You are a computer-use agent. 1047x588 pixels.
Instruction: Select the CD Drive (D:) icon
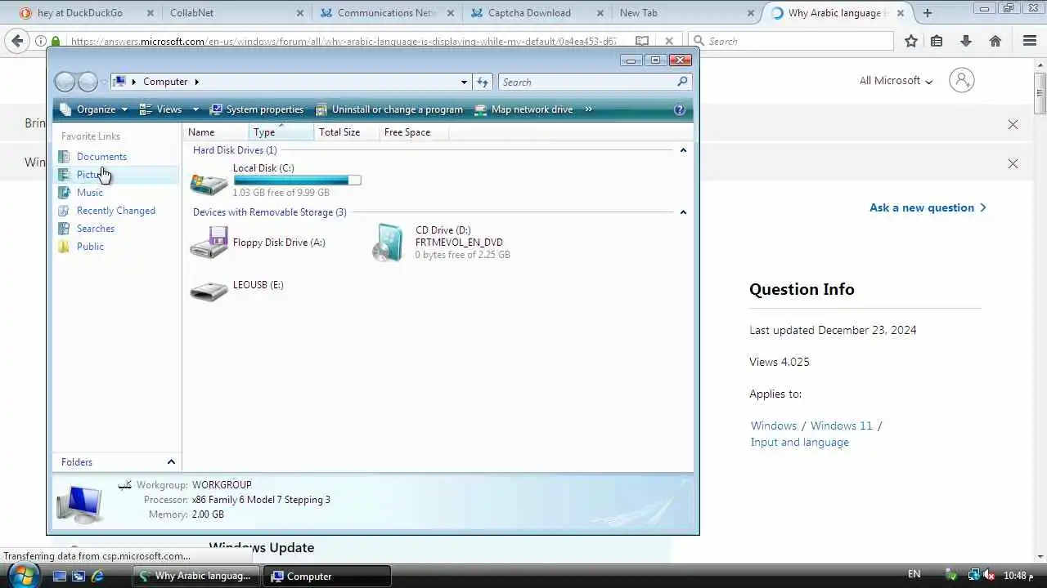(388, 243)
